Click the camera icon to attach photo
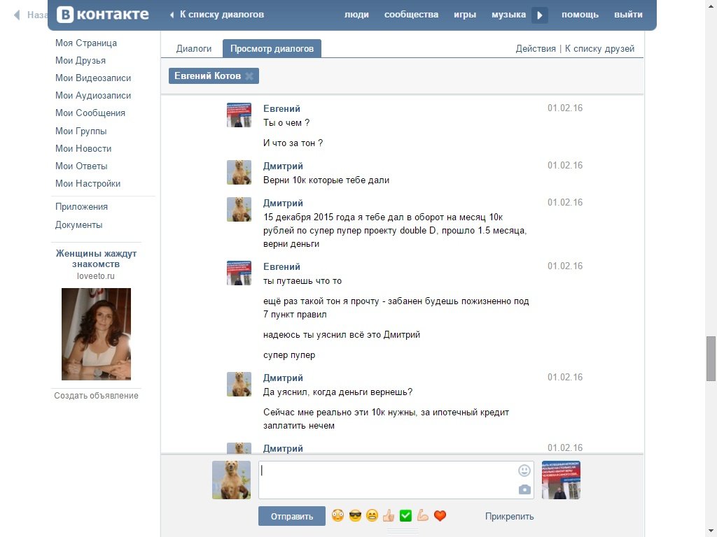This screenshot has height=537, width=717. pyautogui.click(x=524, y=489)
